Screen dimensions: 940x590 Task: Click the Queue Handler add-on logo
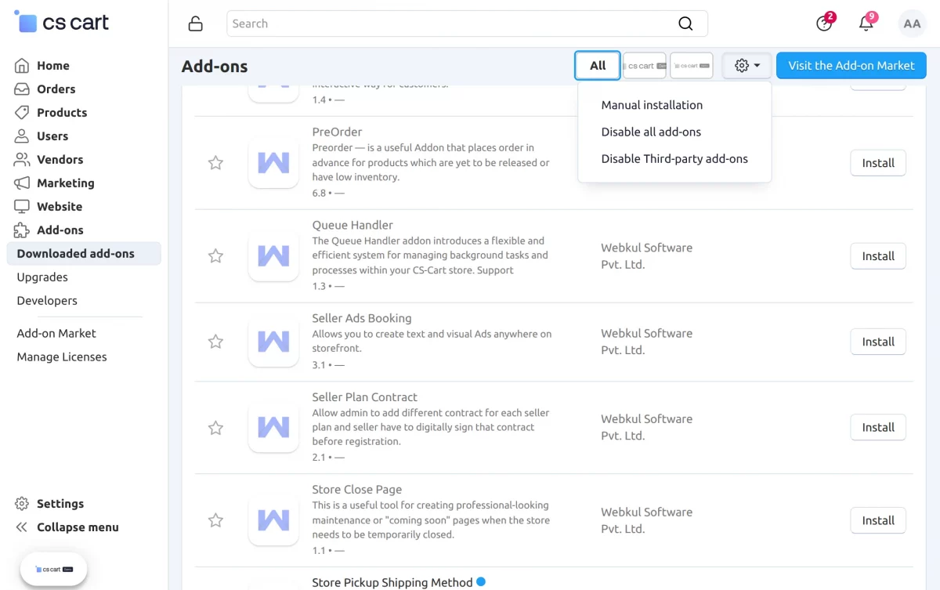pos(273,256)
